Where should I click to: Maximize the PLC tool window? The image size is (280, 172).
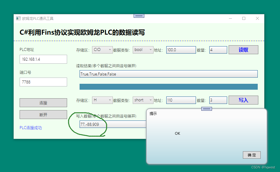[x=244, y=18]
